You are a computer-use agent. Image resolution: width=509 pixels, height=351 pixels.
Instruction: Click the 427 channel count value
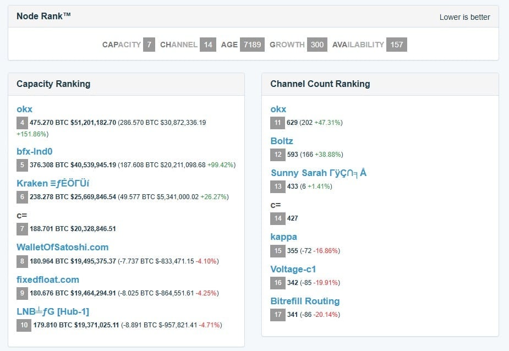tap(292, 218)
